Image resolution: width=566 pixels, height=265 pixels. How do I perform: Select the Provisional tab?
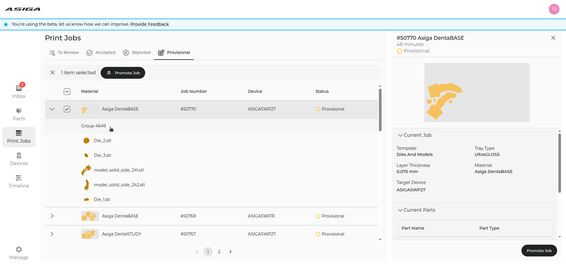(174, 52)
